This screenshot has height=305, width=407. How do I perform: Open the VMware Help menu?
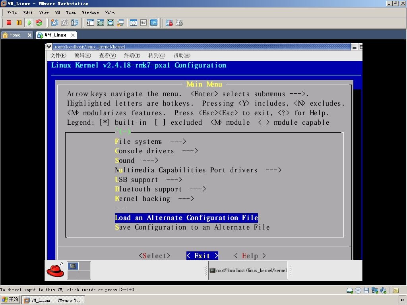tap(110, 13)
